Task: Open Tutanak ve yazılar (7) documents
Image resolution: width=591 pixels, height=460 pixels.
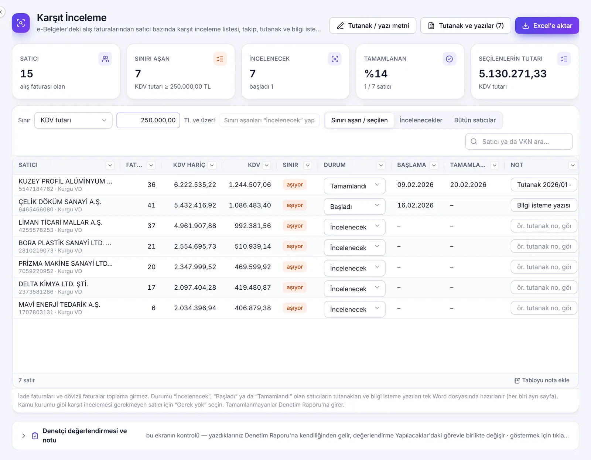Action: tap(466, 25)
